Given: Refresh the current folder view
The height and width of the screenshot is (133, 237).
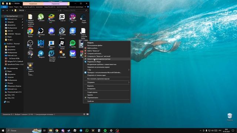Looking at the screenshot, I should click(x=61, y=11).
